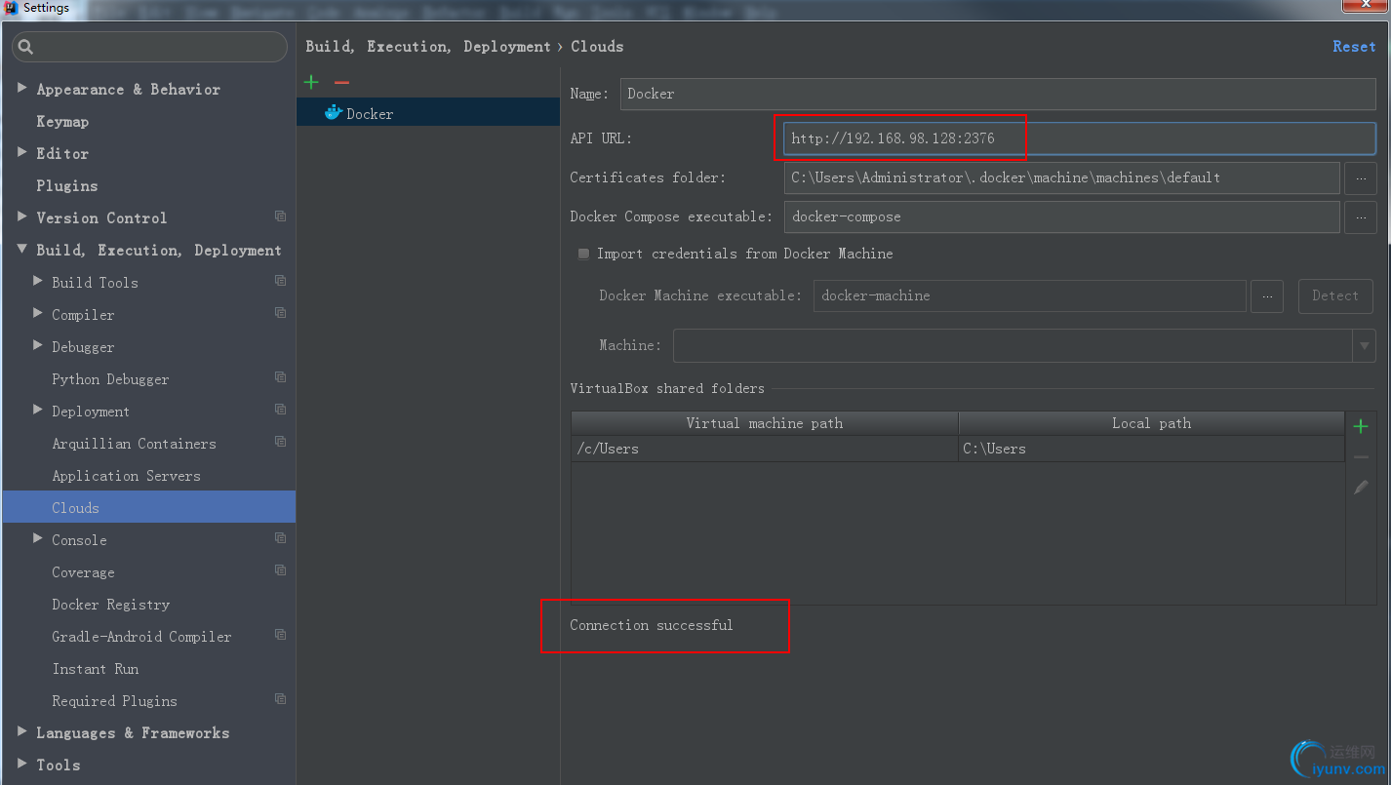Open Coverage settings page
Screen dimensions: 1391x785
tap(83, 572)
